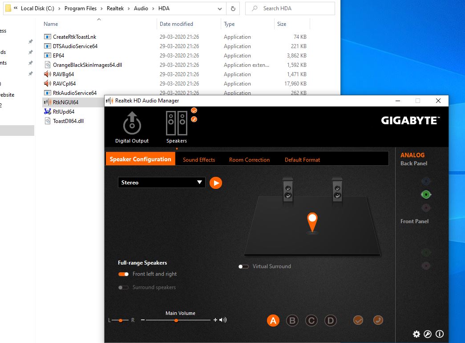
Task: Switch to the Default Format tab
Action: (303, 160)
